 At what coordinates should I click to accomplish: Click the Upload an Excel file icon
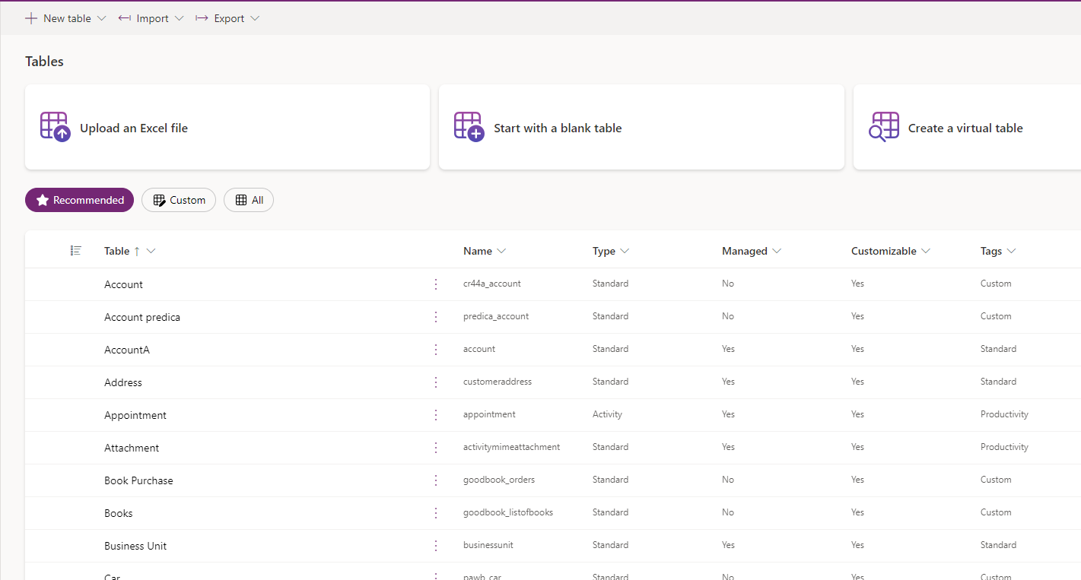click(x=55, y=127)
